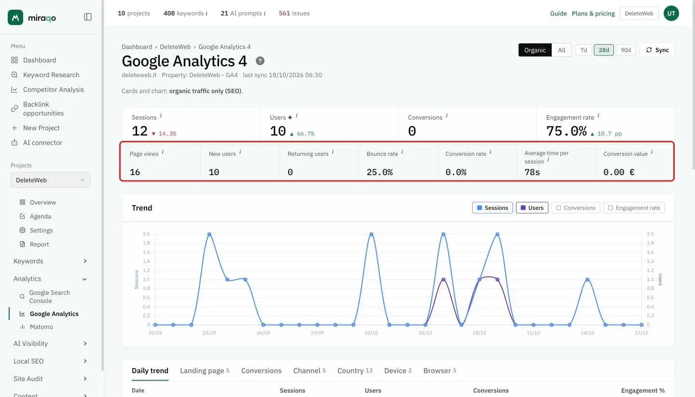The height and width of the screenshot is (397, 695).
Task: Click the Backlink opportunities link icon
Action: [x=14, y=109]
